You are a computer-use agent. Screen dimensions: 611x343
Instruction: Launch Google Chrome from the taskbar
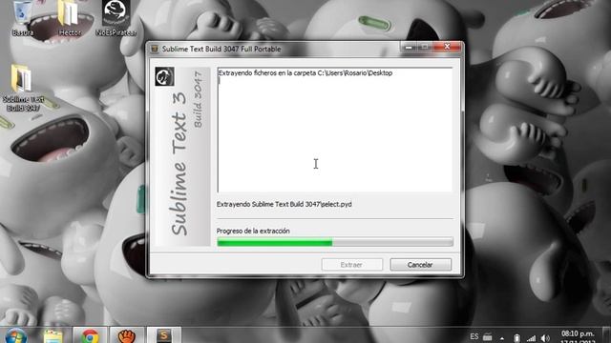pos(90,336)
